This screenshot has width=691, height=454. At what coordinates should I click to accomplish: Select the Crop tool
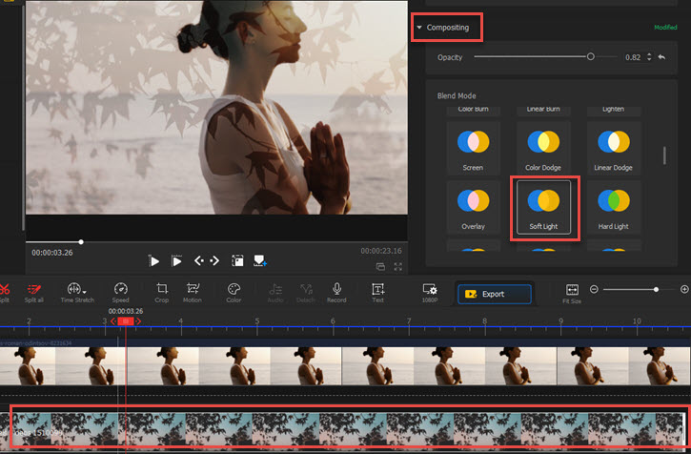pyautogui.click(x=162, y=289)
